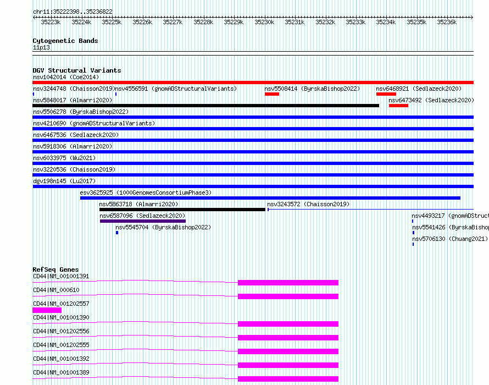Click the thin blue nsv3243572 variant line
The height and width of the screenshot is (385, 489).
[370, 210]
